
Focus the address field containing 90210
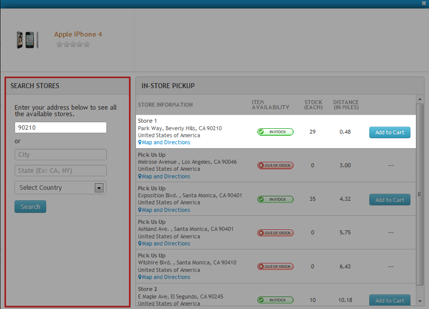(x=61, y=128)
